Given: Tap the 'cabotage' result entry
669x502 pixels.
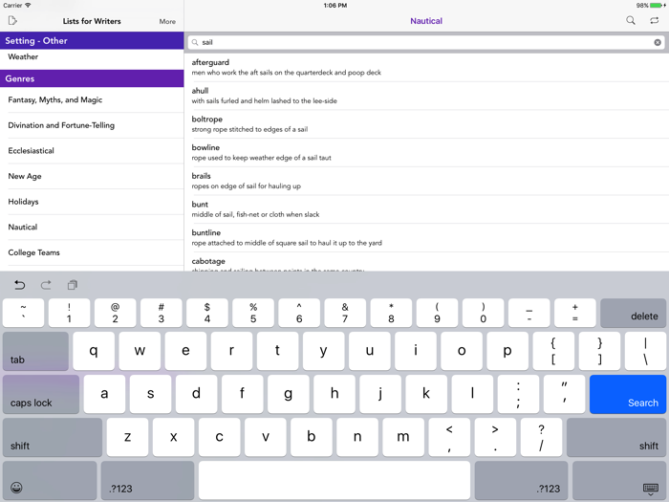Looking at the screenshot, I should pyautogui.click(x=426, y=262).
